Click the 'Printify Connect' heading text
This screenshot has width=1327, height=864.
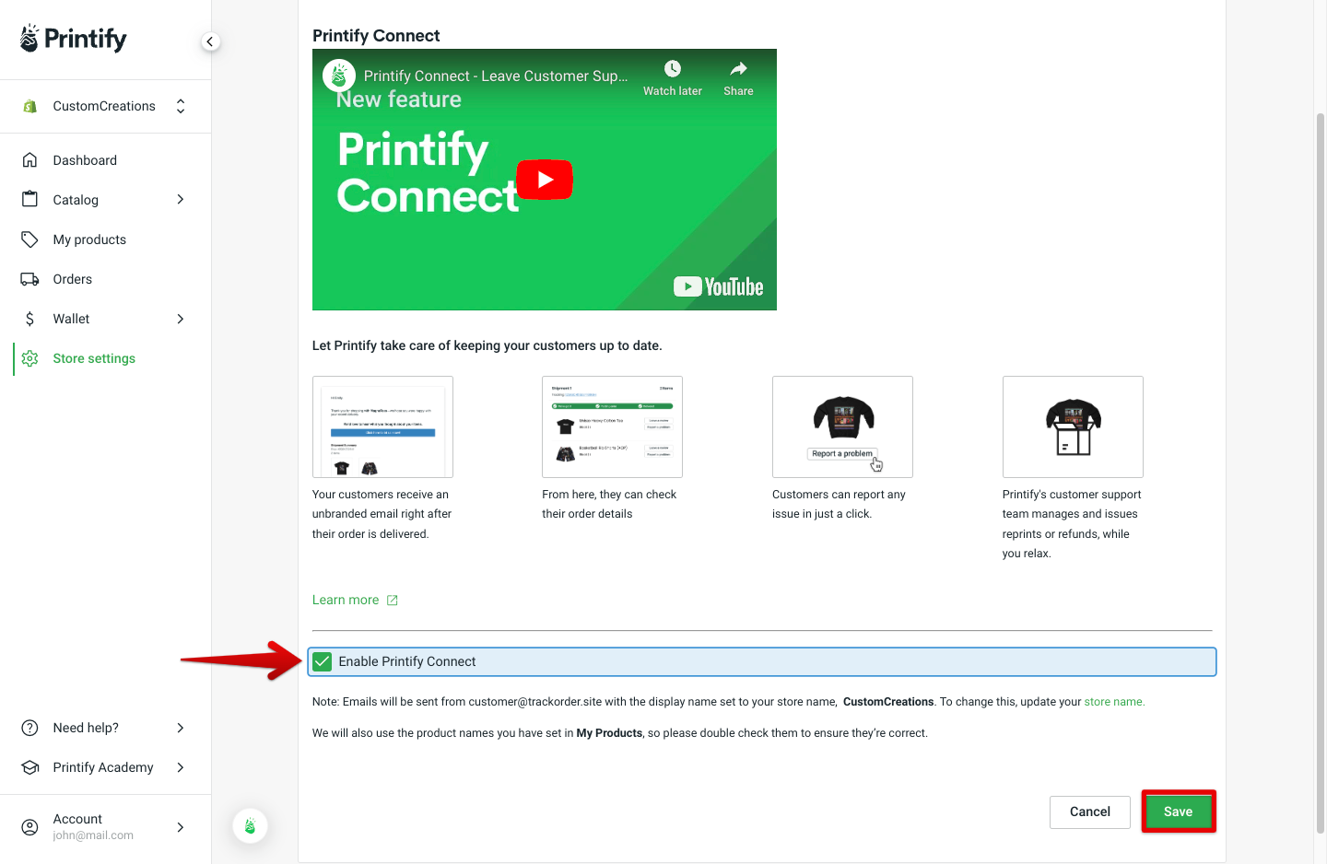tap(376, 36)
